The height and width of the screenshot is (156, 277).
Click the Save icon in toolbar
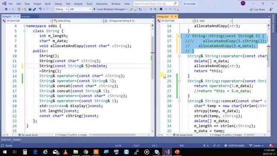30,9
